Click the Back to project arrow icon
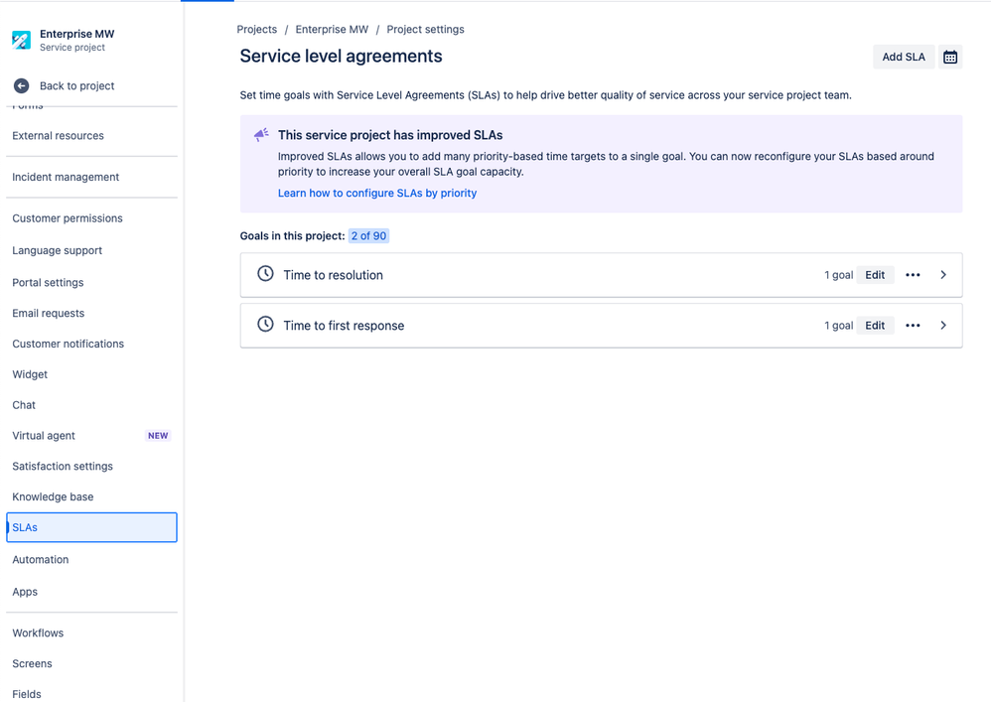Image resolution: width=991 pixels, height=702 pixels. click(22, 85)
